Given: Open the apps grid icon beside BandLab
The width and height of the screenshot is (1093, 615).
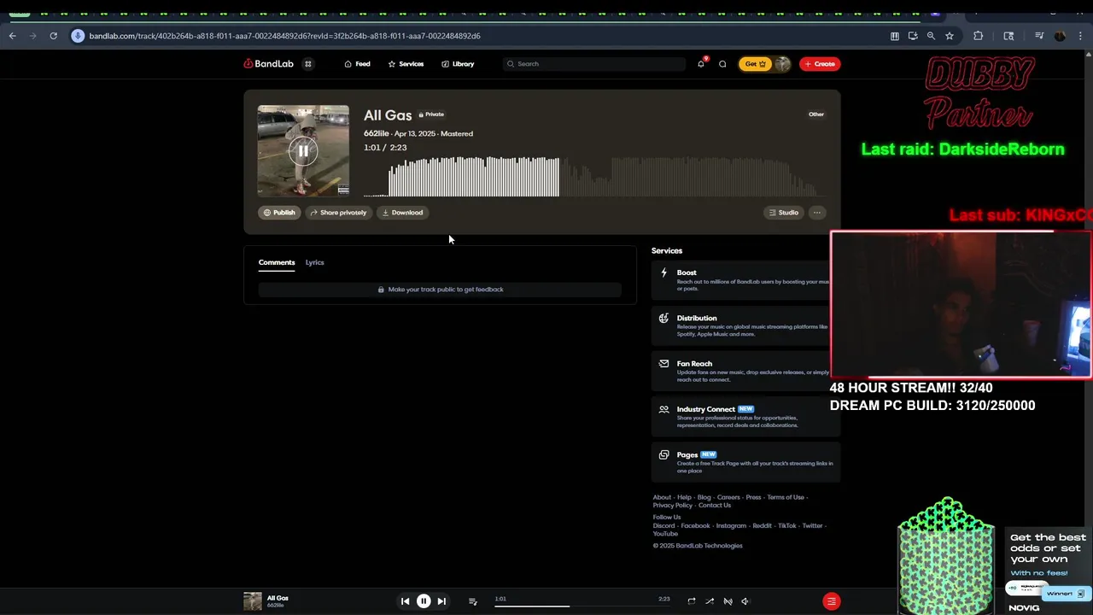Looking at the screenshot, I should click(308, 64).
